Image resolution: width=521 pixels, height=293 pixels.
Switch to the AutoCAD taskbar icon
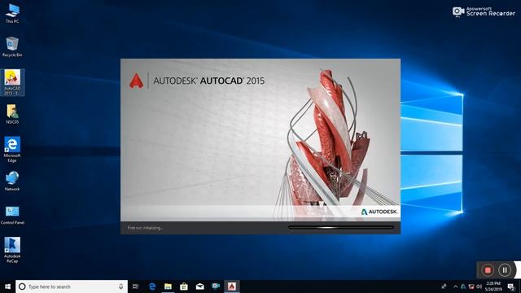(231, 286)
